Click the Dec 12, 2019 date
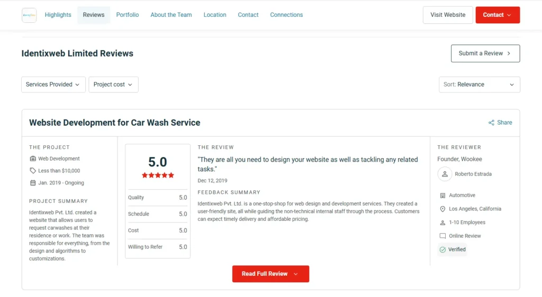Image resolution: width=542 pixels, height=297 pixels. (212, 180)
